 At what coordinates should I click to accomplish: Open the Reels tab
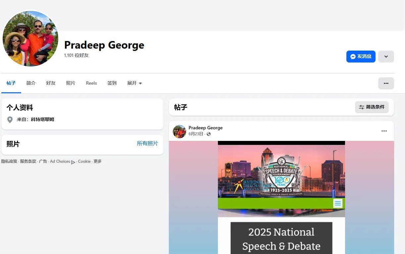click(x=91, y=83)
